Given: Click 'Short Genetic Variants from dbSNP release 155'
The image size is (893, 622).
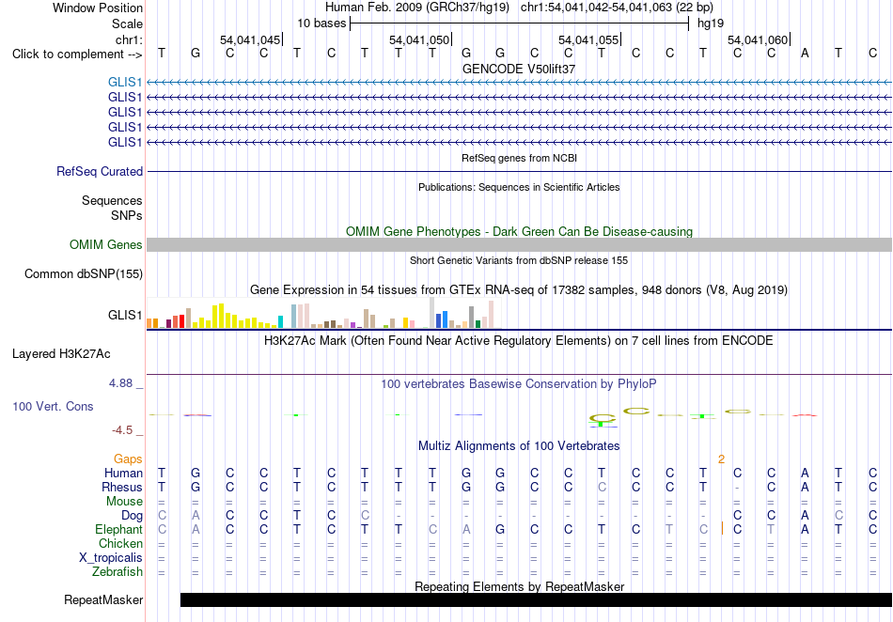Looking at the screenshot, I should (519, 260).
